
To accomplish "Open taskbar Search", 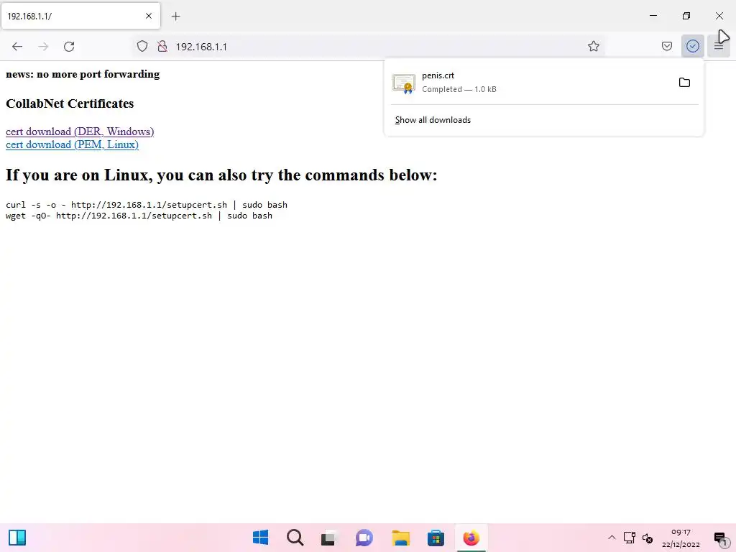I will pos(295,538).
